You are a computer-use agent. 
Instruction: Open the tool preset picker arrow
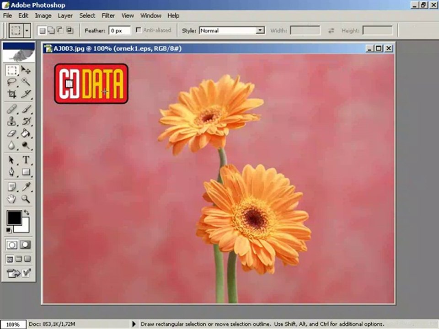(x=27, y=30)
